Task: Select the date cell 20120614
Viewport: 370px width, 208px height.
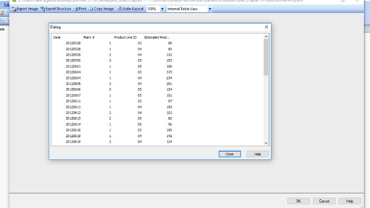Action: [x=73, y=124]
